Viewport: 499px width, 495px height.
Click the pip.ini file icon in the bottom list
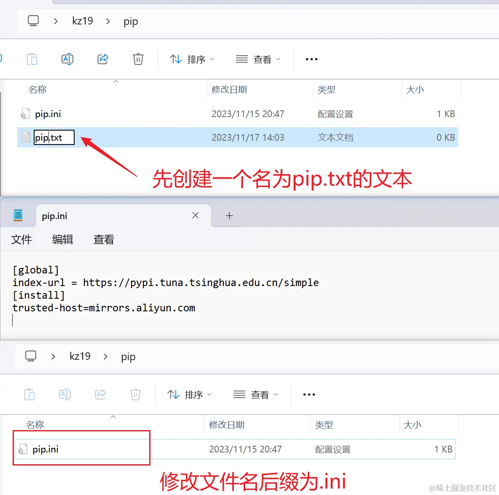23,449
